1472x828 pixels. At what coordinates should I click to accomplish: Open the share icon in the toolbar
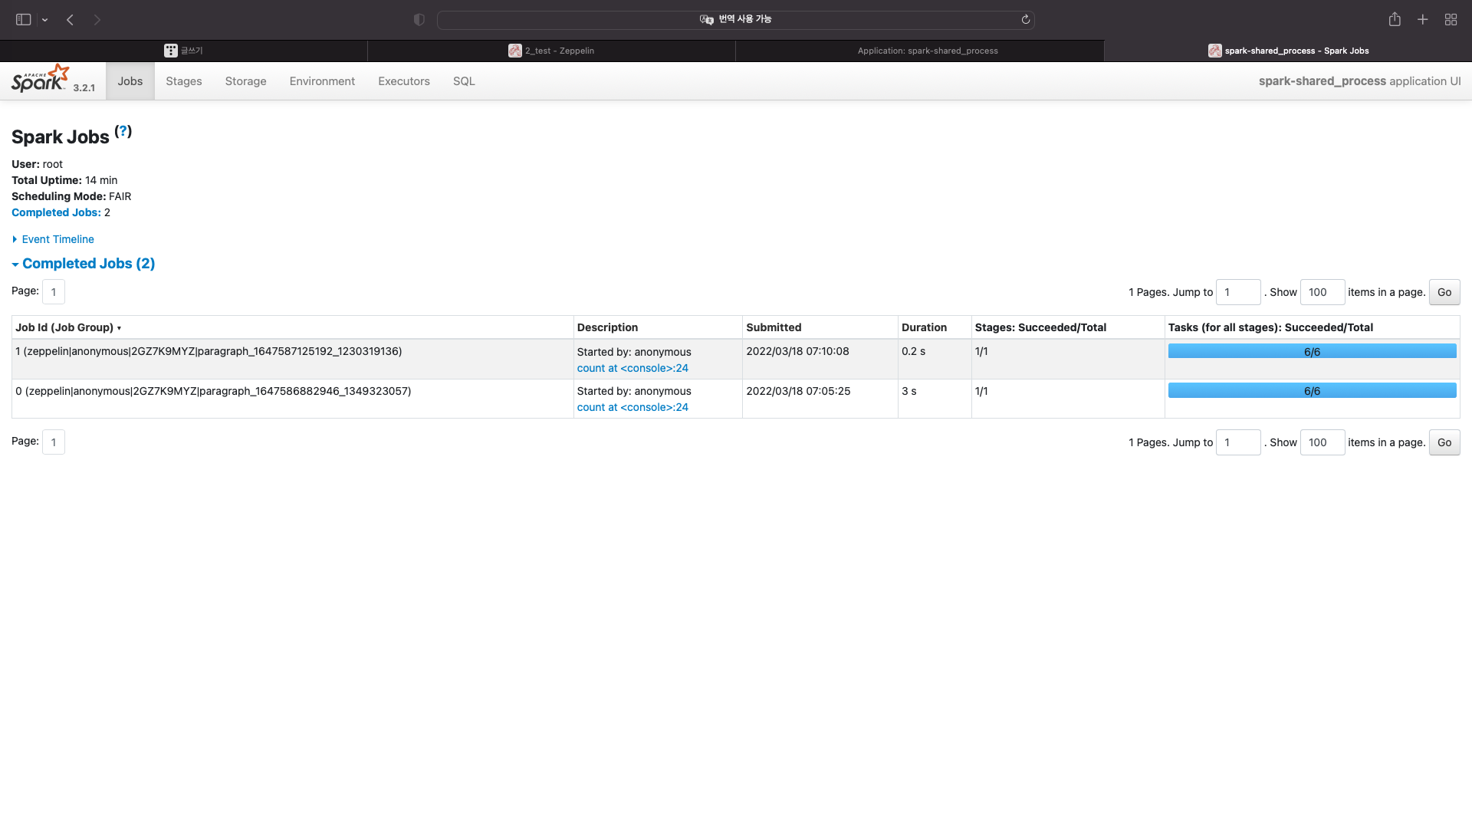tap(1395, 20)
